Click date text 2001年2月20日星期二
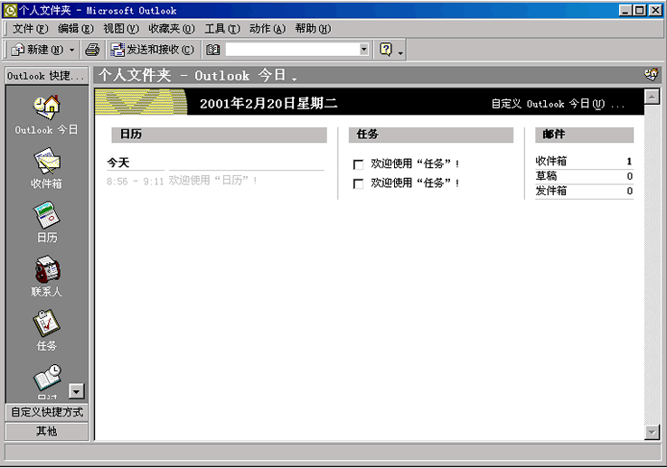This screenshot has height=468, width=667. pyautogui.click(x=268, y=103)
